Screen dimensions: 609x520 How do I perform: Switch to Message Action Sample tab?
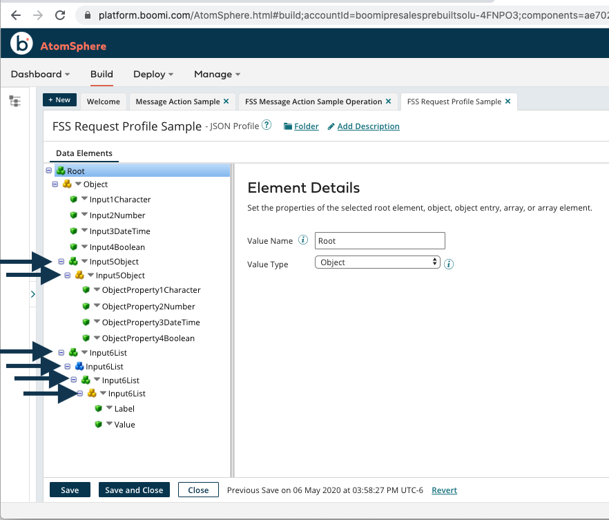[177, 102]
